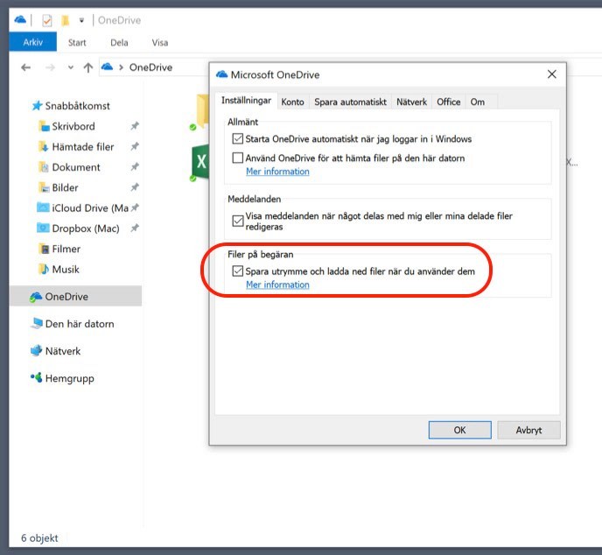Expand the address bar path chevron

[121, 67]
